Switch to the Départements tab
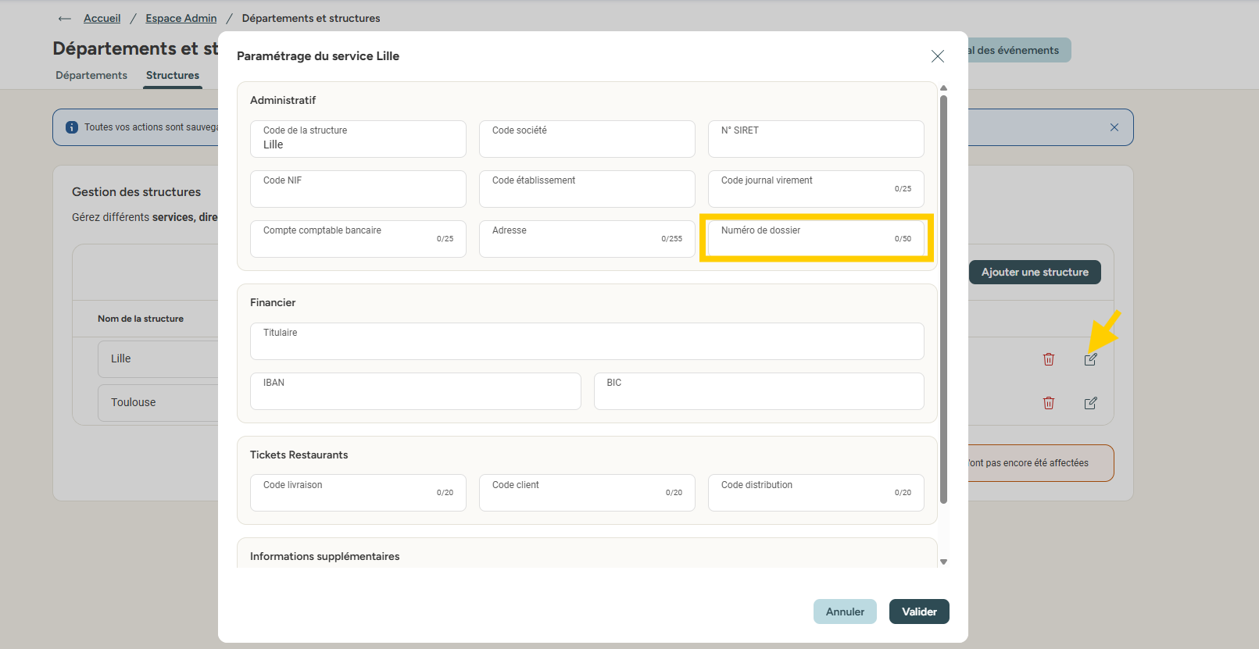 click(x=91, y=75)
